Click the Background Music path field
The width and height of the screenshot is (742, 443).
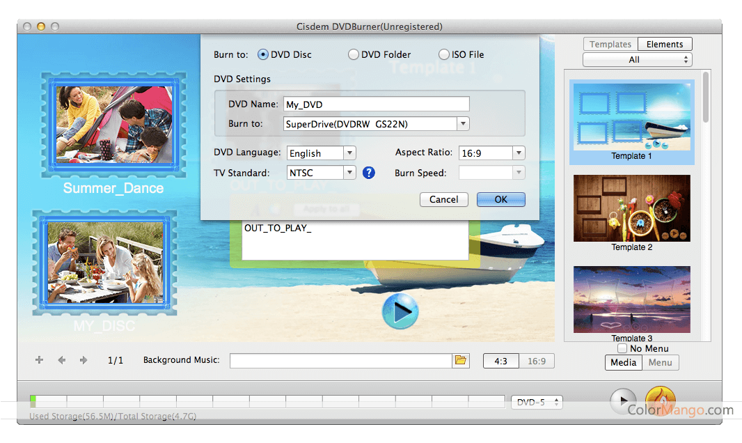click(x=340, y=361)
